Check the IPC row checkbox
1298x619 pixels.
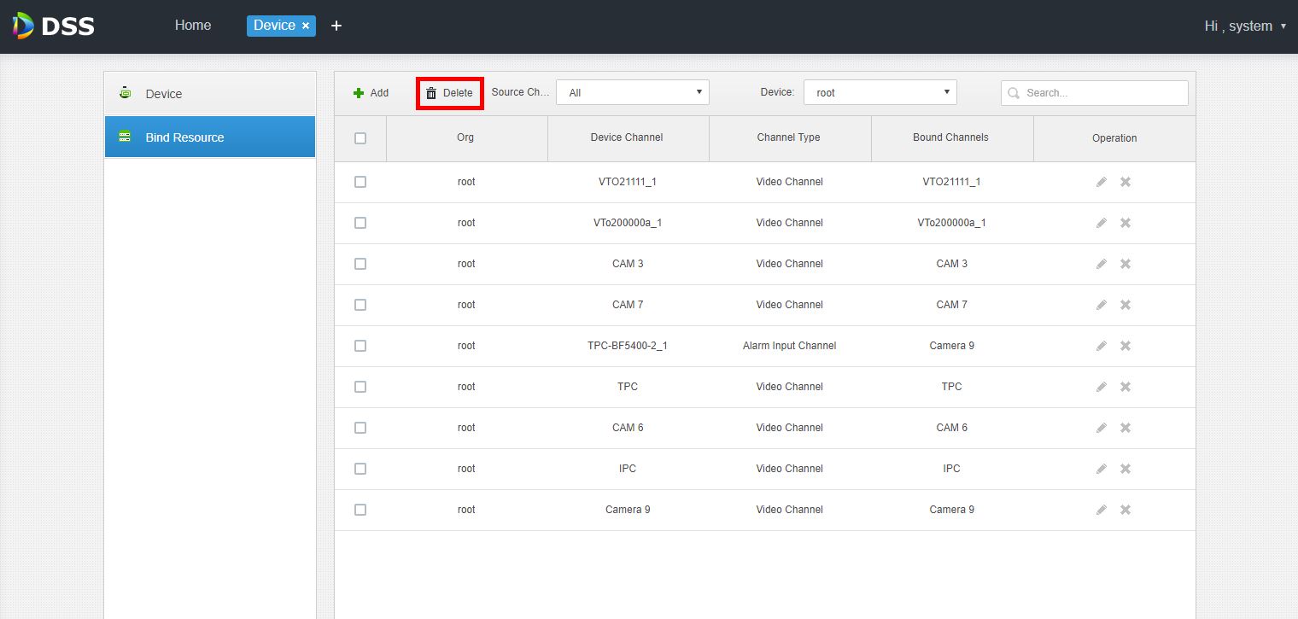click(x=360, y=469)
